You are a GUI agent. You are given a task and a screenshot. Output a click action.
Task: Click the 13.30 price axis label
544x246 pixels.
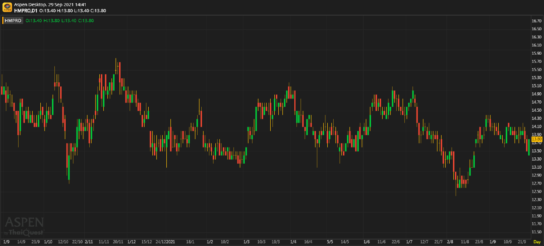[x=537, y=159]
